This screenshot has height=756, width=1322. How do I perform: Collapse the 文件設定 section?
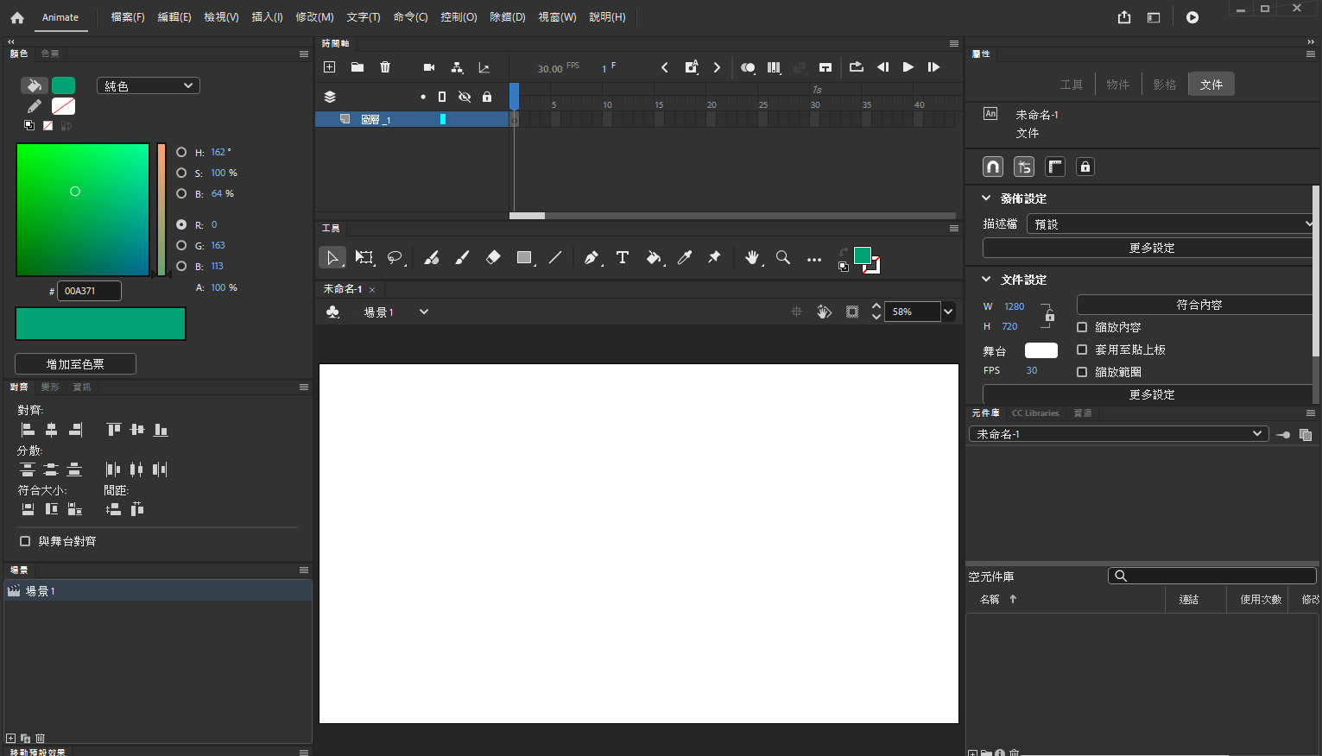tap(986, 280)
